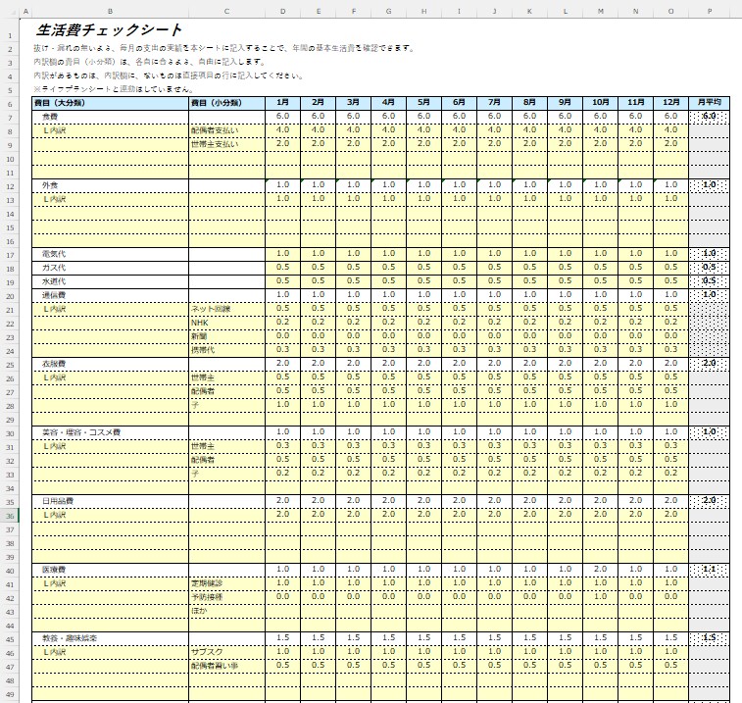The image size is (742, 703).
Task: Click the 世帯主支払い sub-item cell
Action: (x=226, y=144)
